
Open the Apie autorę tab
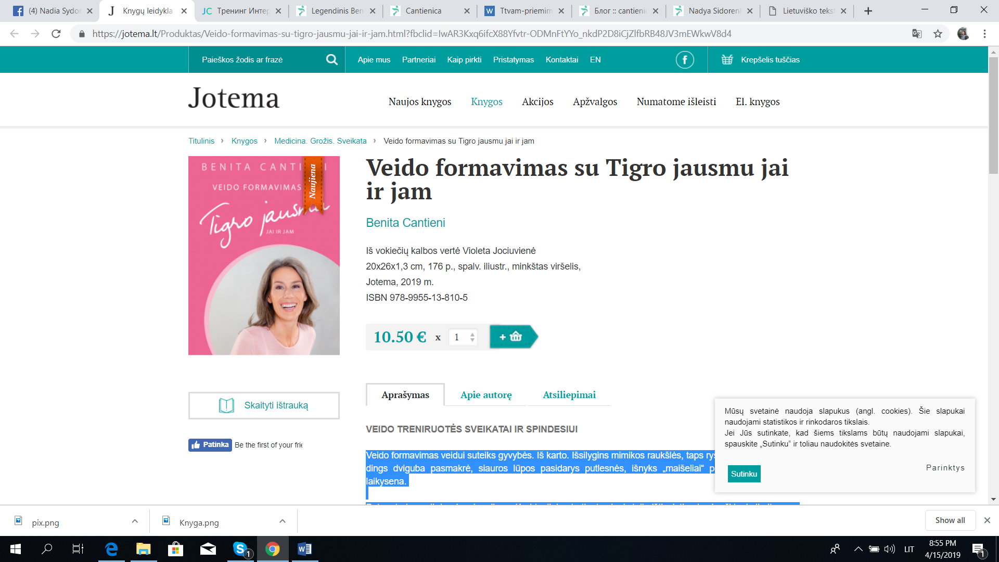[486, 395]
